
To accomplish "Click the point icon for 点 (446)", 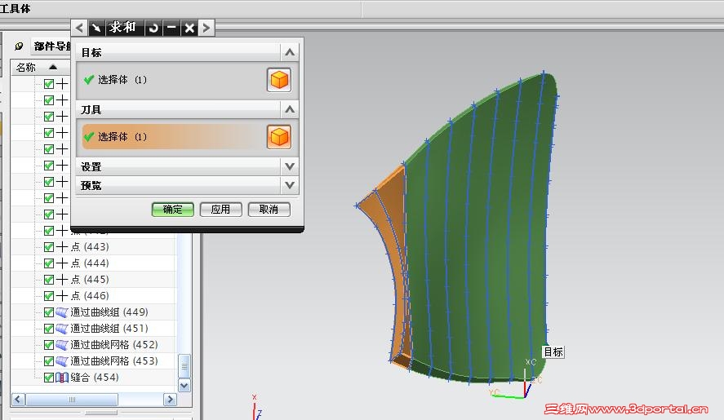I will click(62, 296).
